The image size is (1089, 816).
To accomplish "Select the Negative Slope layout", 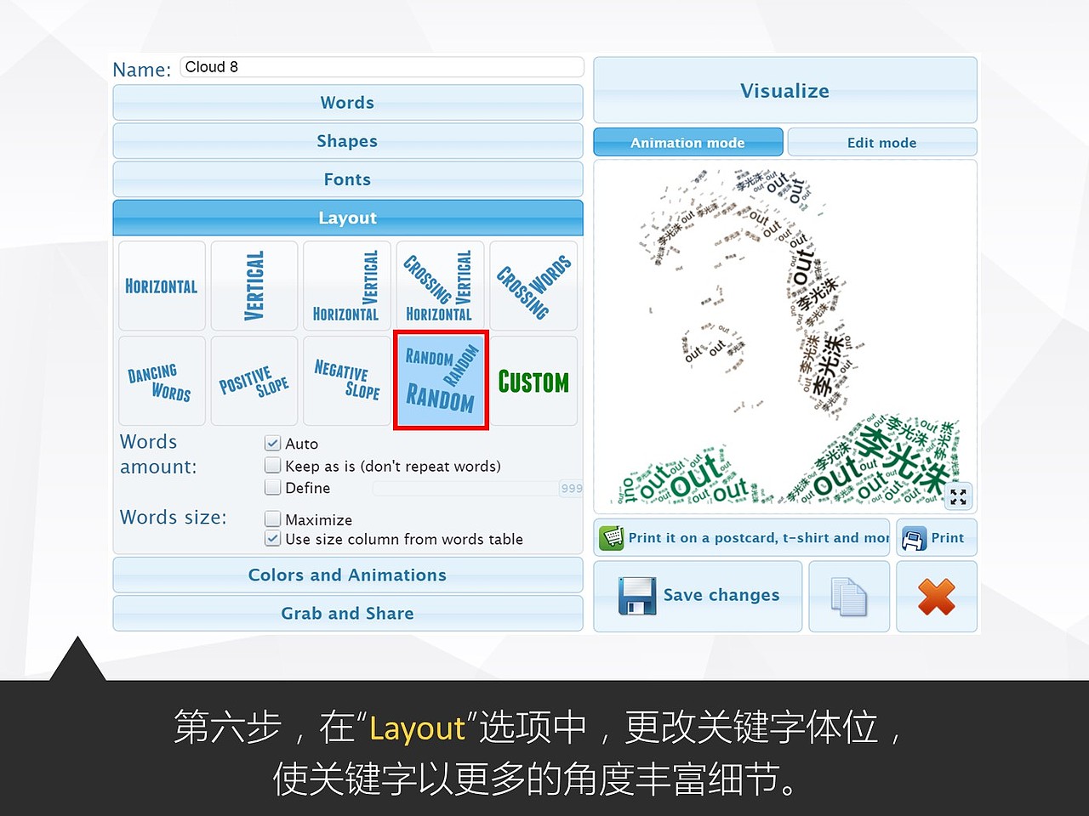I will pos(346,380).
